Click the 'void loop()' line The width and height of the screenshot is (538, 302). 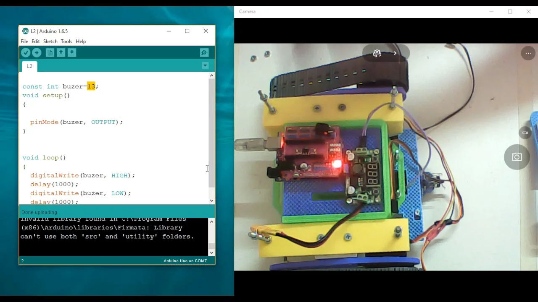click(x=44, y=158)
